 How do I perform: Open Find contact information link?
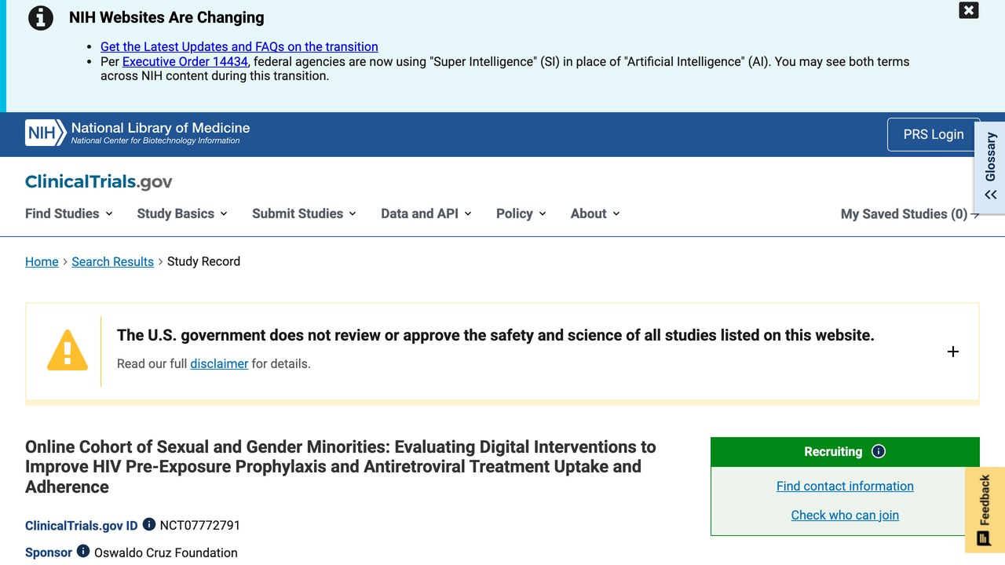coord(845,486)
